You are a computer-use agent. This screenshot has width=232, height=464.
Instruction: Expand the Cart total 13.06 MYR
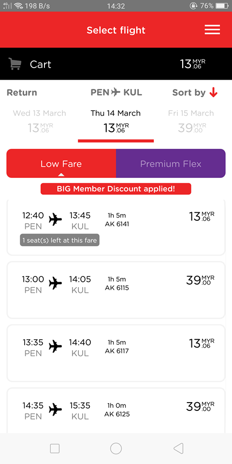pos(193,64)
